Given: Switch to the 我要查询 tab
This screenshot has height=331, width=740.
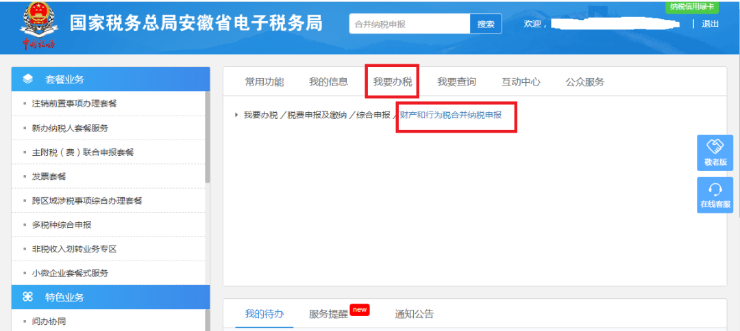Looking at the screenshot, I should tap(456, 82).
